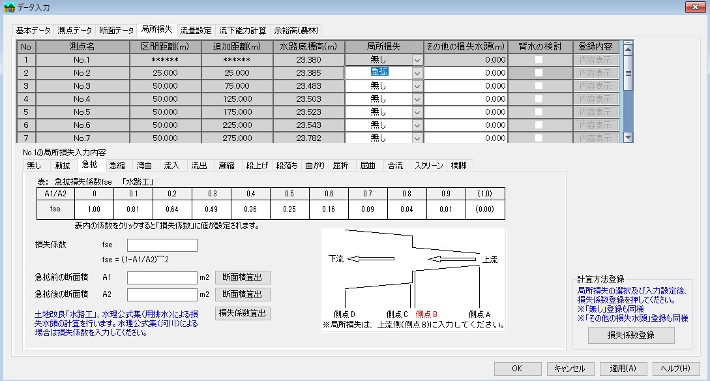Click fse coefficient 0.25 in the table

point(289,209)
